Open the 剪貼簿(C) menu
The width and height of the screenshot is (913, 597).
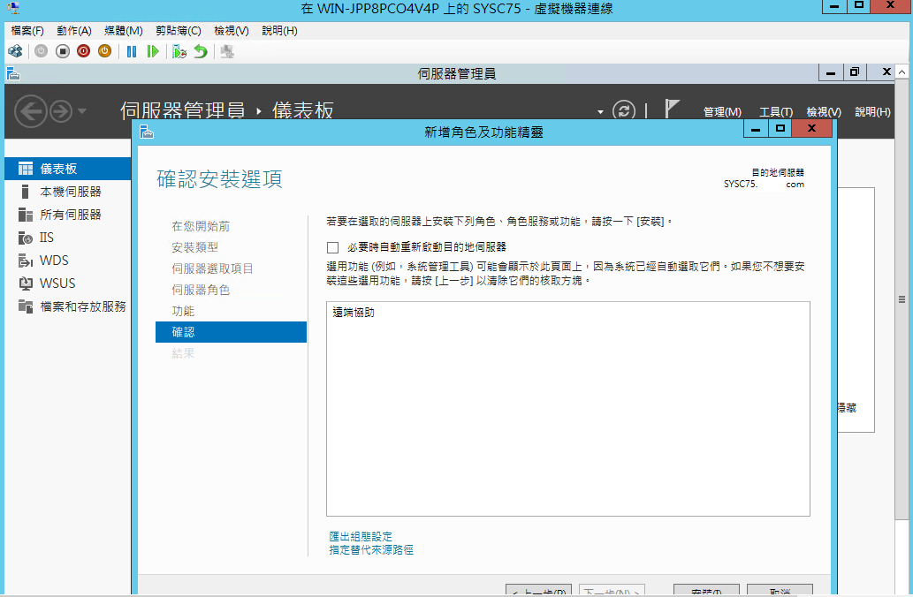pyautogui.click(x=179, y=31)
